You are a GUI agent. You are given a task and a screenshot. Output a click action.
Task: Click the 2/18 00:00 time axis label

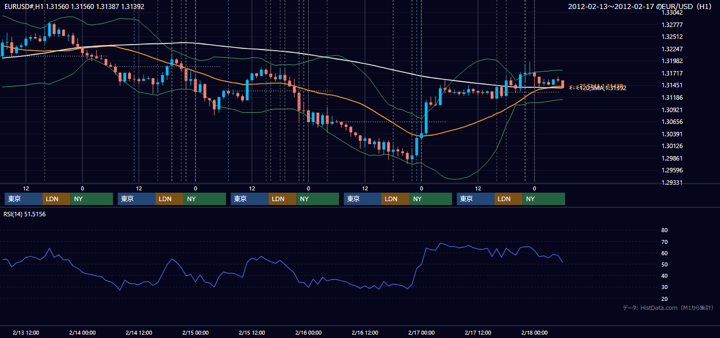tap(535, 332)
